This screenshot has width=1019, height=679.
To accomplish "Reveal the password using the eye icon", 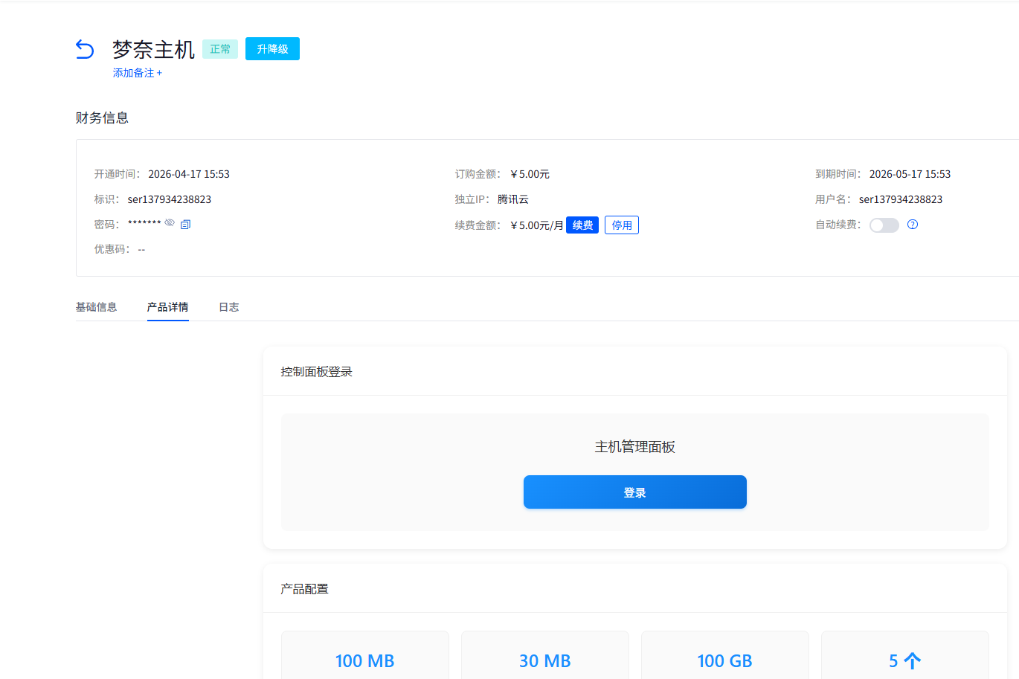I will pos(170,223).
